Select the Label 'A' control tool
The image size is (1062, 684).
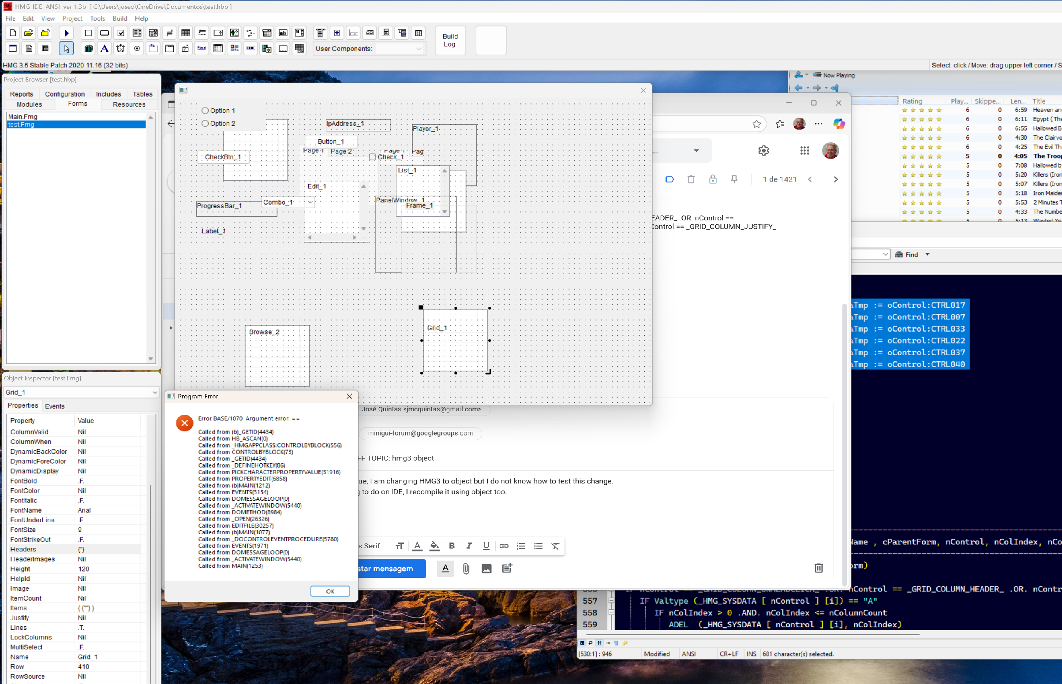pos(105,48)
